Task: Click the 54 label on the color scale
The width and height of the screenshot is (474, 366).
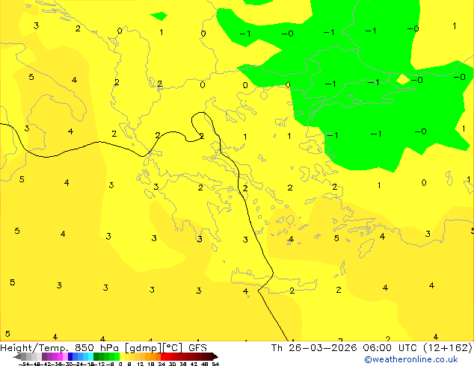Action: [x=215, y=364]
